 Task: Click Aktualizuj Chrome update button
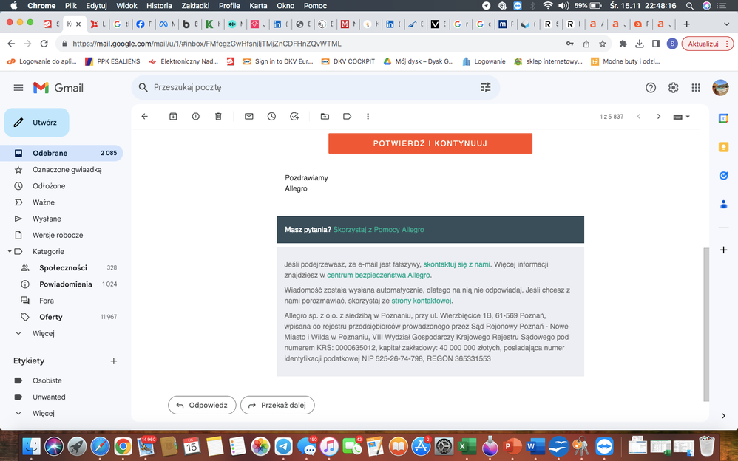click(x=708, y=44)
